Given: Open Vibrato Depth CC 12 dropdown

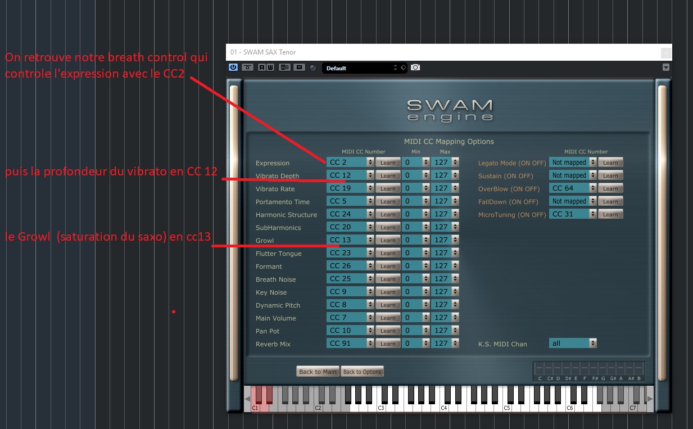Looking at the screenshot, I should [350, 175].
